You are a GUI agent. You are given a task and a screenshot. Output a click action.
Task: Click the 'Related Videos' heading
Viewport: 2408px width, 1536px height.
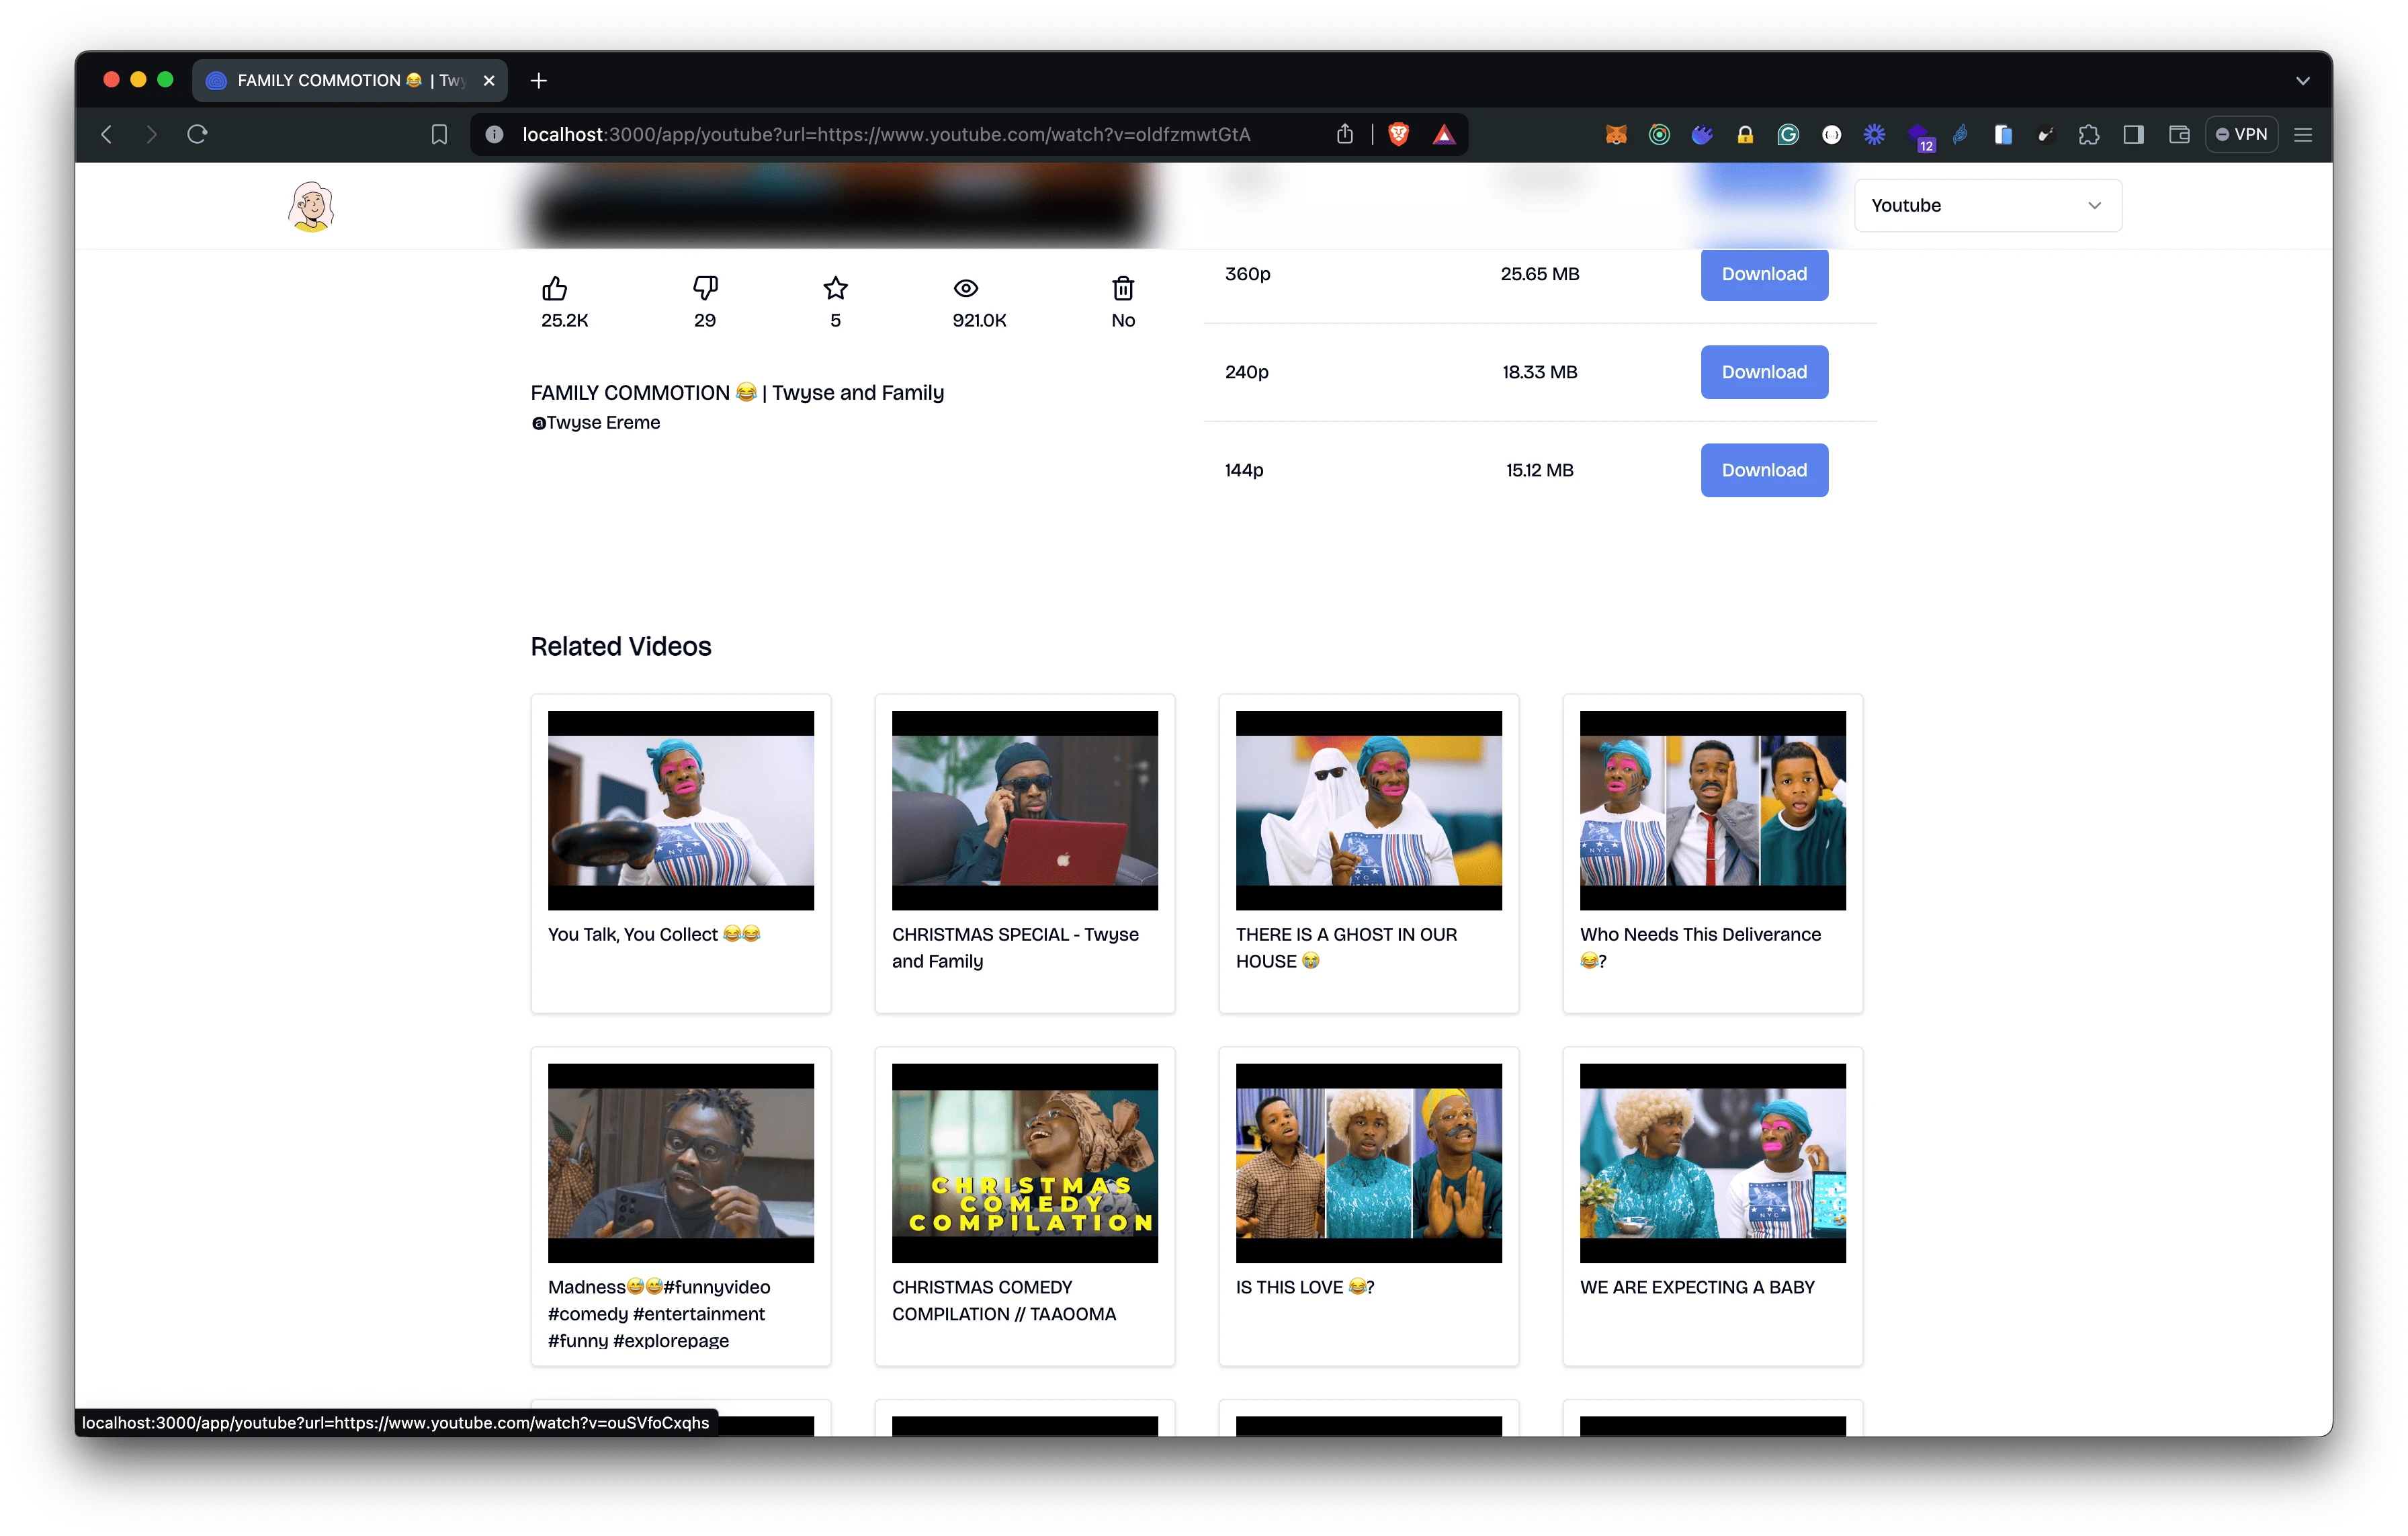621,646
